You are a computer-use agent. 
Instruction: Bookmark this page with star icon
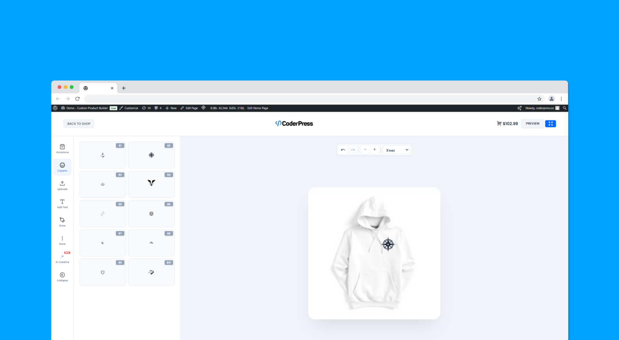coord(539,99)
